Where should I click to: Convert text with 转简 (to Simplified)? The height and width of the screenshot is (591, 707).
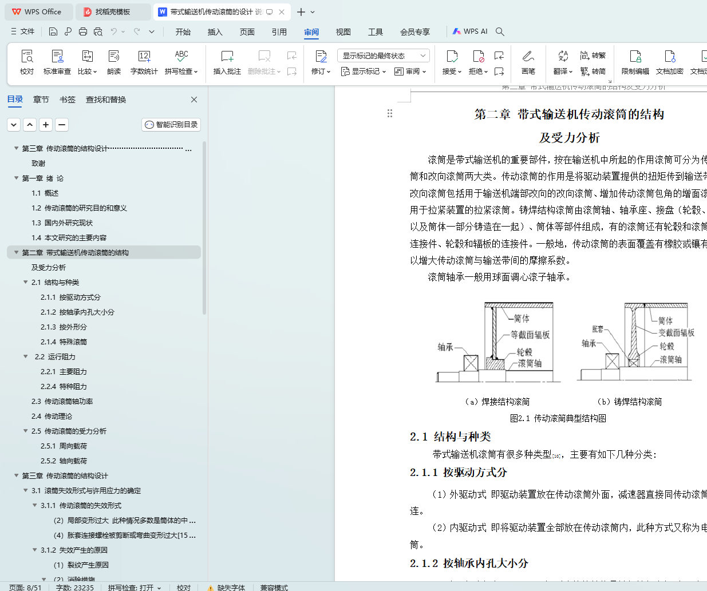click(593, 71)
